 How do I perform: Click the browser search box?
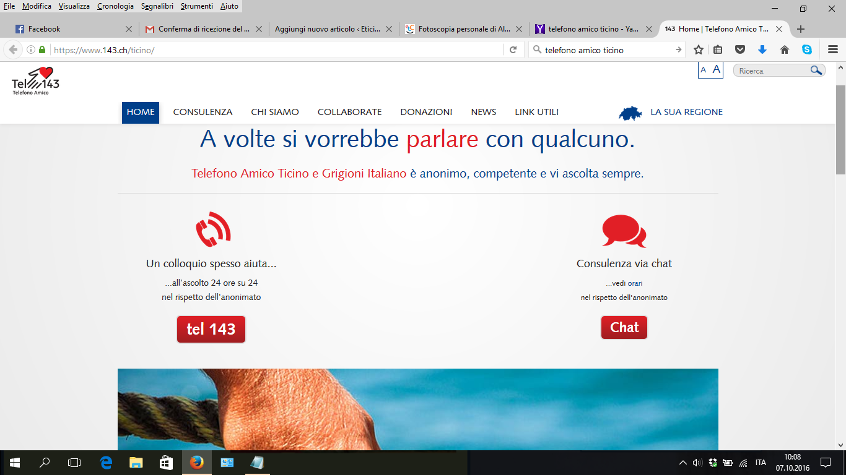click(608, 50)
